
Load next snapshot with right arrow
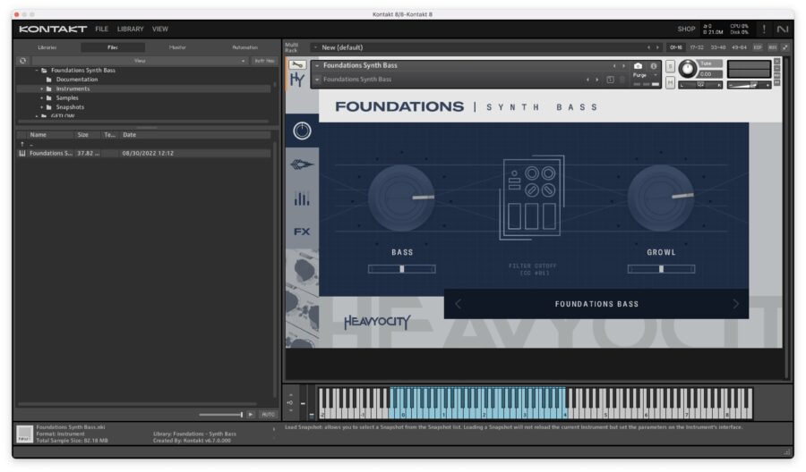pos(596,80)
